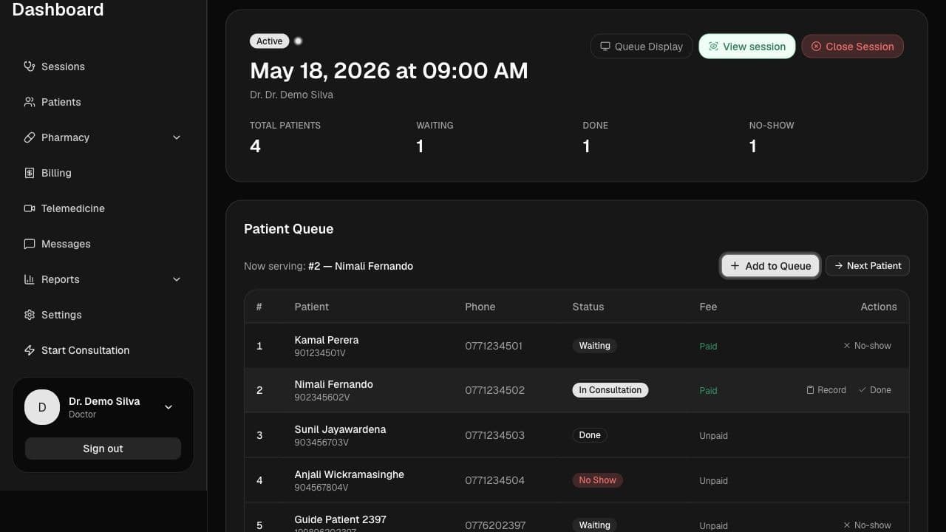946x532 pixels.
Task: Click the Start Consultation lightning icon
Action: coord(30,350)
